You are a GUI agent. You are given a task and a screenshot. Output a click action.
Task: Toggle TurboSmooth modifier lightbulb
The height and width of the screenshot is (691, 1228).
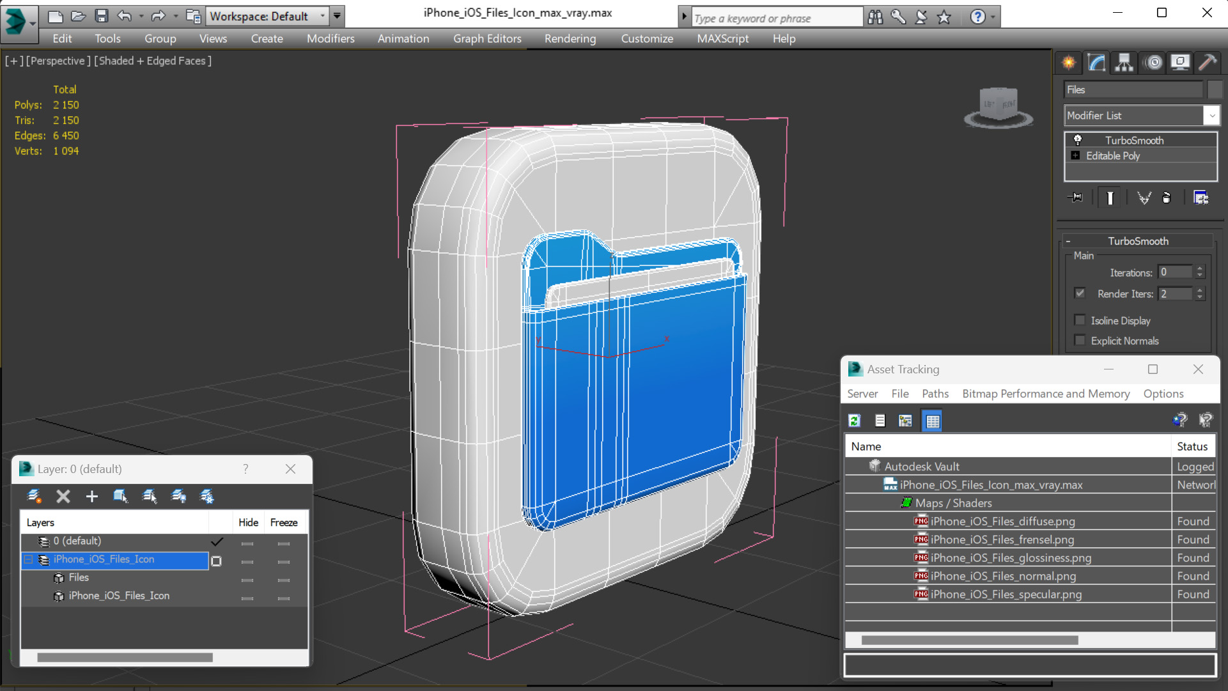(x=1078, y=139)
